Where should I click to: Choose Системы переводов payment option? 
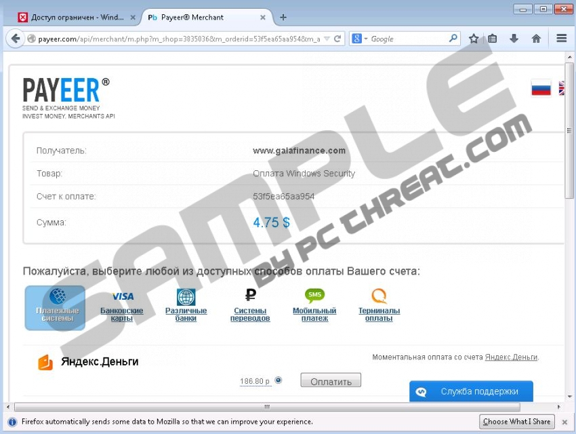coord(250,306)
